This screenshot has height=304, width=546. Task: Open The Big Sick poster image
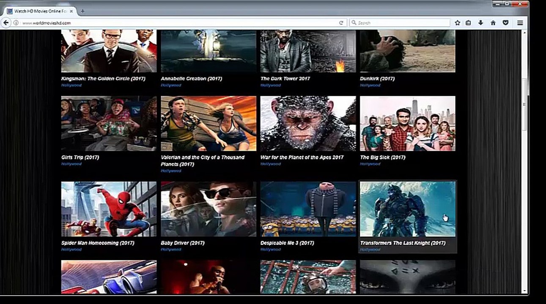408,123
